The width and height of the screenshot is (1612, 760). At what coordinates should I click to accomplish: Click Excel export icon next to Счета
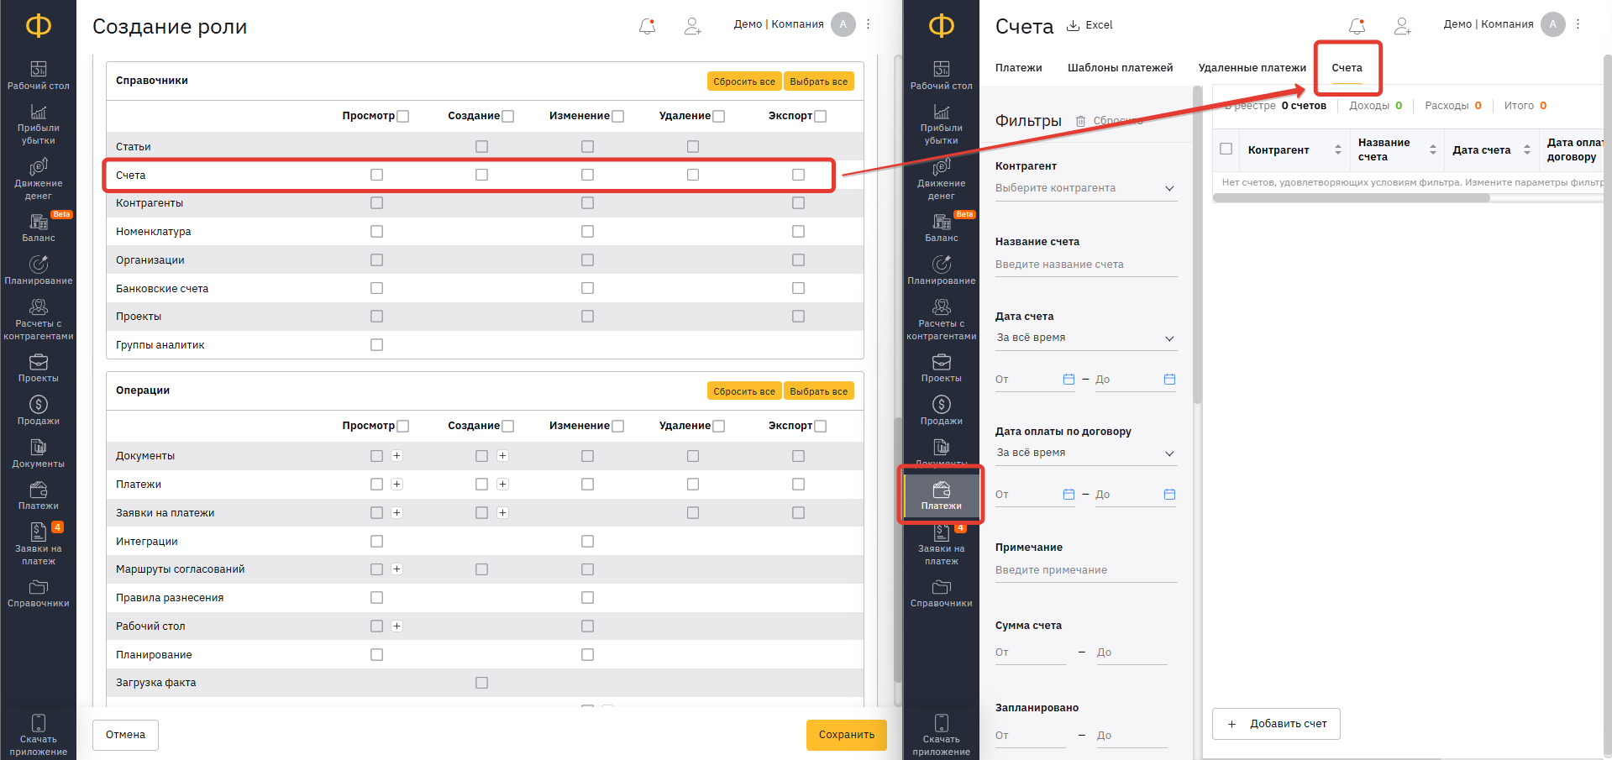[x=1073, y=25]
